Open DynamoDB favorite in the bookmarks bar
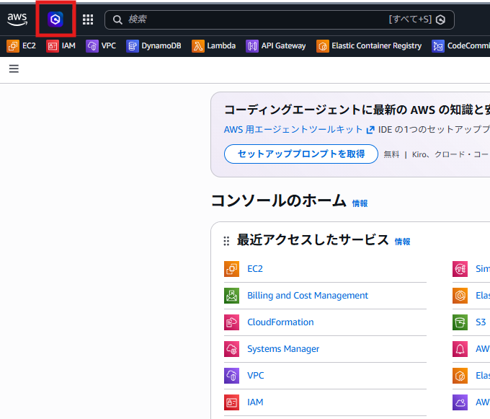 click(153, 46)
